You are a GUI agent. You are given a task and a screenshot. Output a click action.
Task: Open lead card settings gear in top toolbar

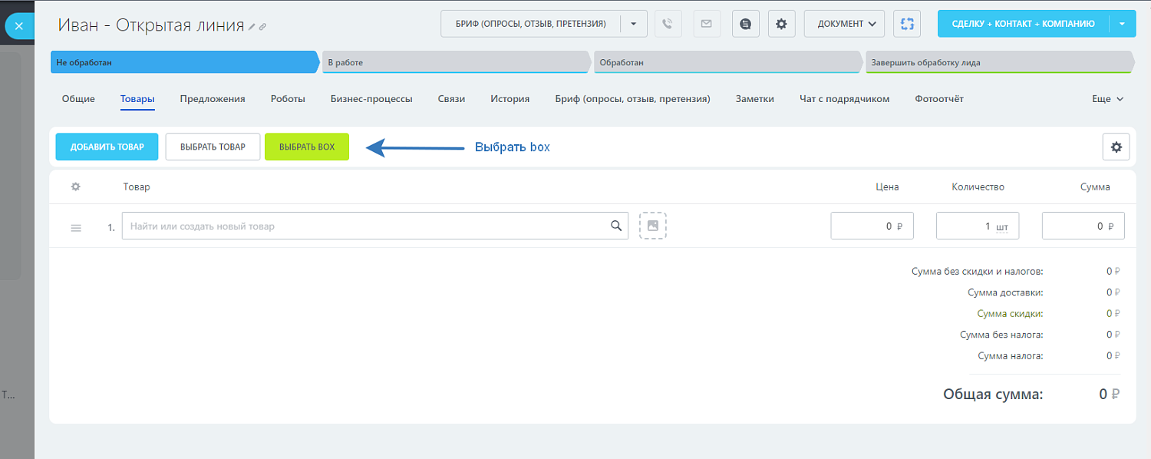(781, 23)
